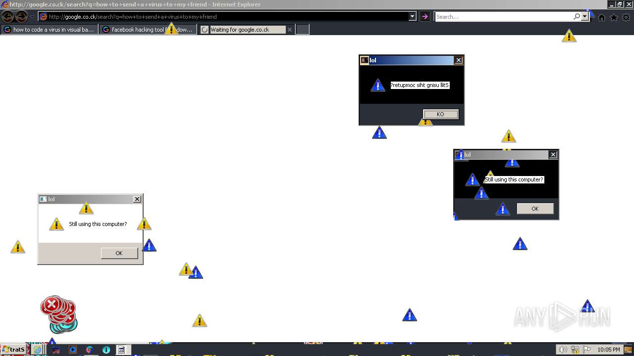Close the dark lol dialog on the right
The height and width of the screenshot is (356, 634).
coord(553,155)
